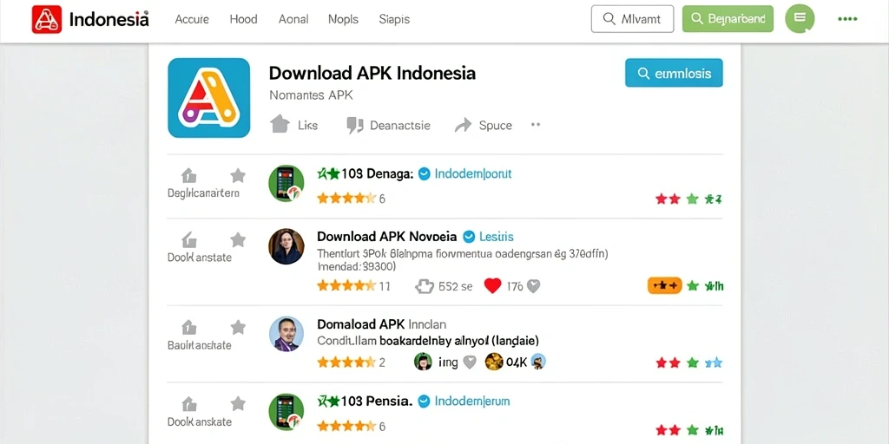Click the small avatar icon after 04K
This screenshot has height=444, width=889.
(538, 362)
